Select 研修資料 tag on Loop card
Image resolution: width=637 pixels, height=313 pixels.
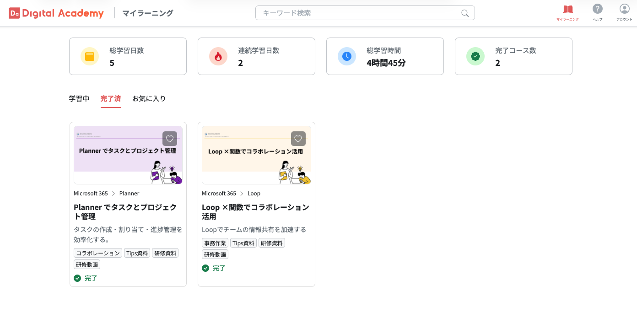click(x=272, y=243)
